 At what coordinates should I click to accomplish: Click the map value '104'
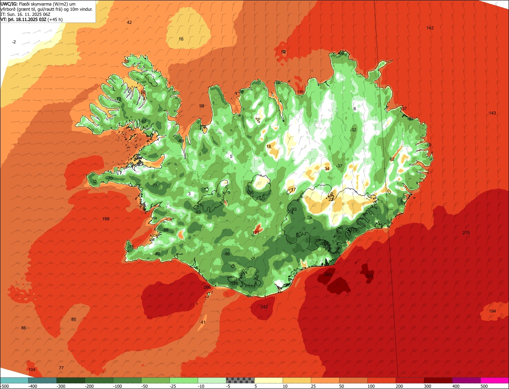(32, 370)
